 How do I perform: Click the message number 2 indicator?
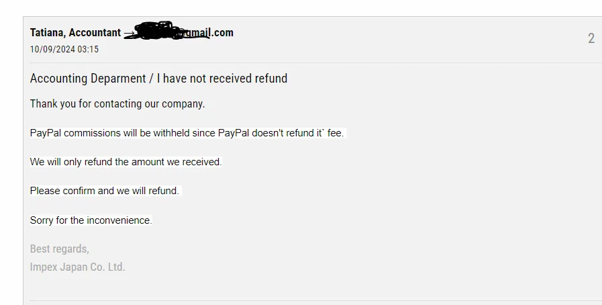591,38
